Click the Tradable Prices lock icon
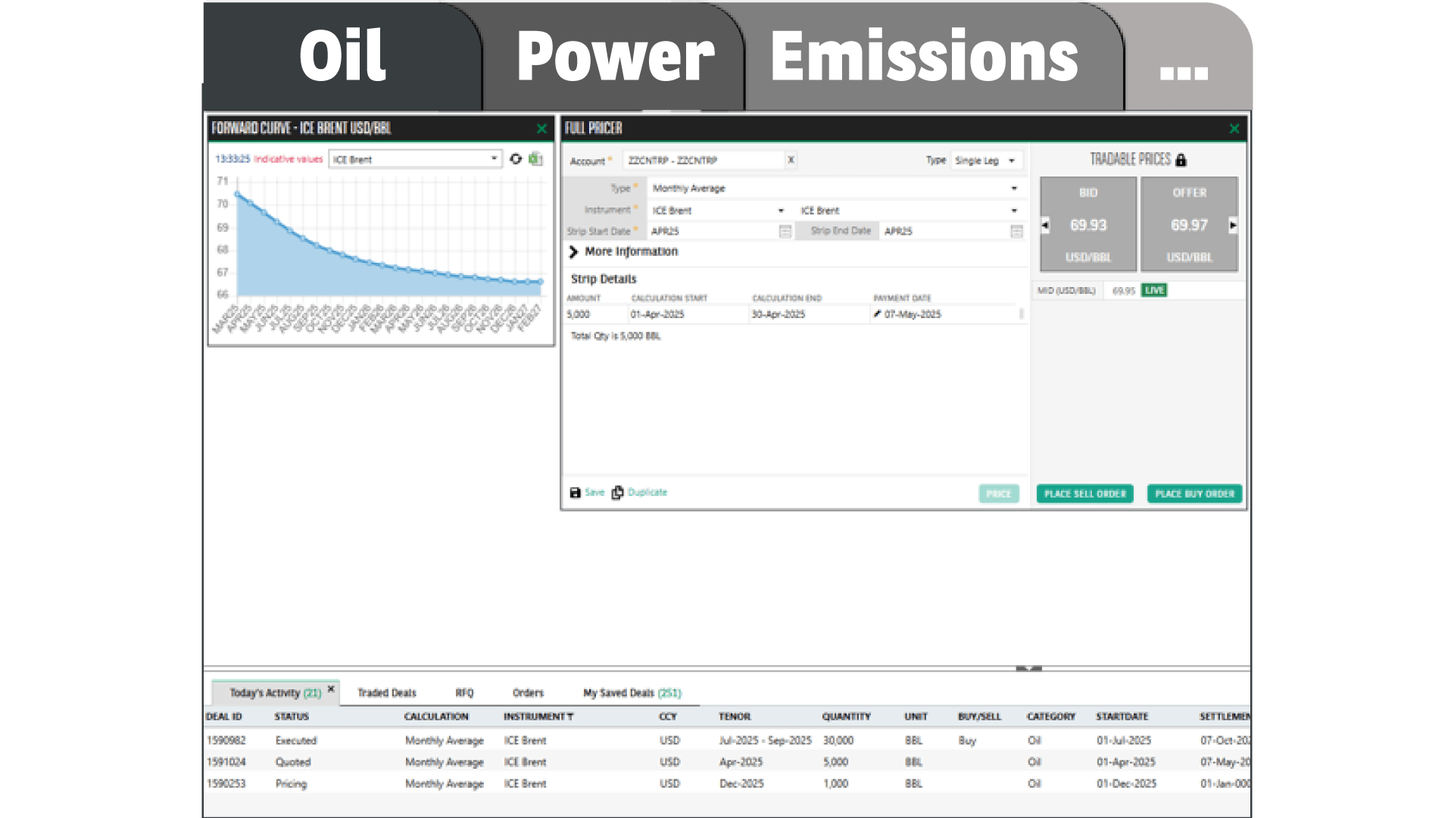Screen dimensions: 1454x818 (1181, 160)
